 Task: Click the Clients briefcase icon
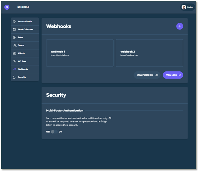(x=14, y=53)
